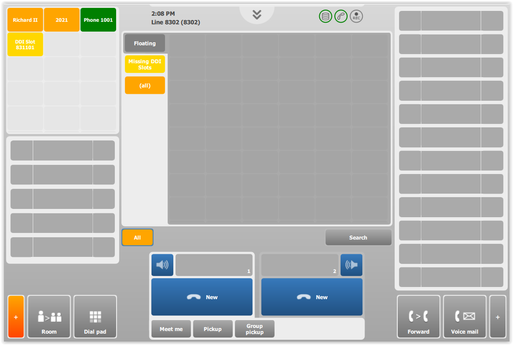The image size is (513, 345).
Task: Toggle the REC call recording icon
Action: (x=356, y=16)
